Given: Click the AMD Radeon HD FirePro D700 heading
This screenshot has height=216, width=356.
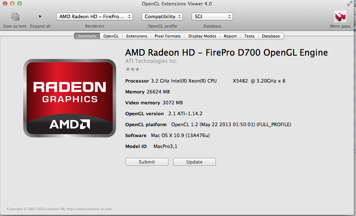Looking at the screenshot, I should coord(226,53).
